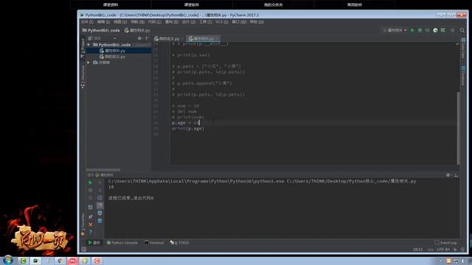Switch to the 类的定义.py editor tab
Image resolution: width=472 pixels, height=265 pixels.
coord(169,39)
